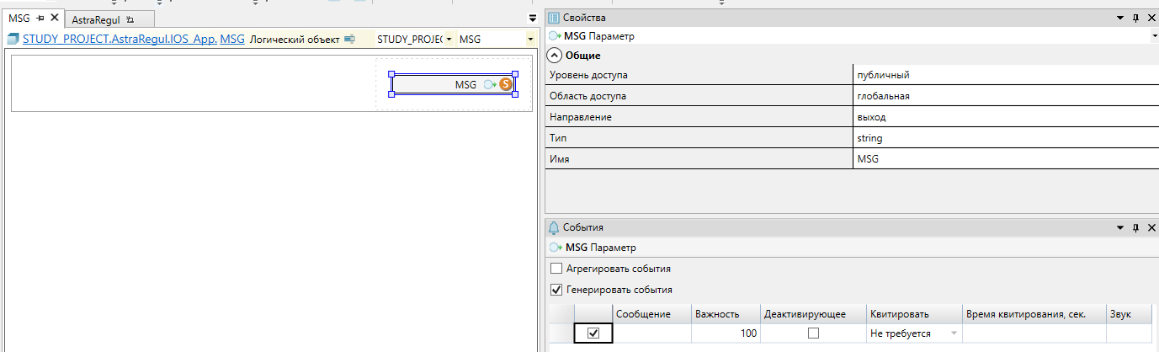1159x352 pixels.
Task: Click the Сообщение cell in event row
Action: pos(652,333)
